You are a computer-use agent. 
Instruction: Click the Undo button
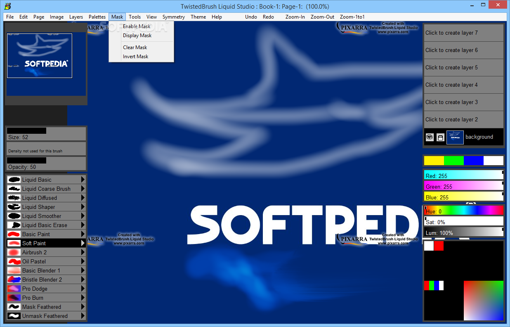251,17
